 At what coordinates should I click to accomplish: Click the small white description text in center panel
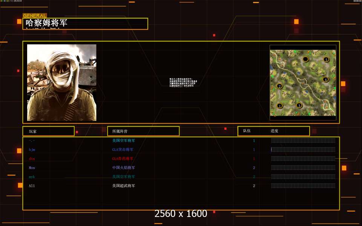coord(183,82)
